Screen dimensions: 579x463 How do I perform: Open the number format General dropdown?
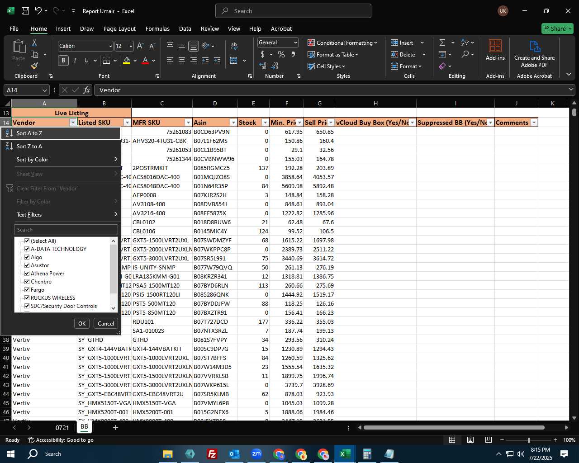(x=295, y=43)
